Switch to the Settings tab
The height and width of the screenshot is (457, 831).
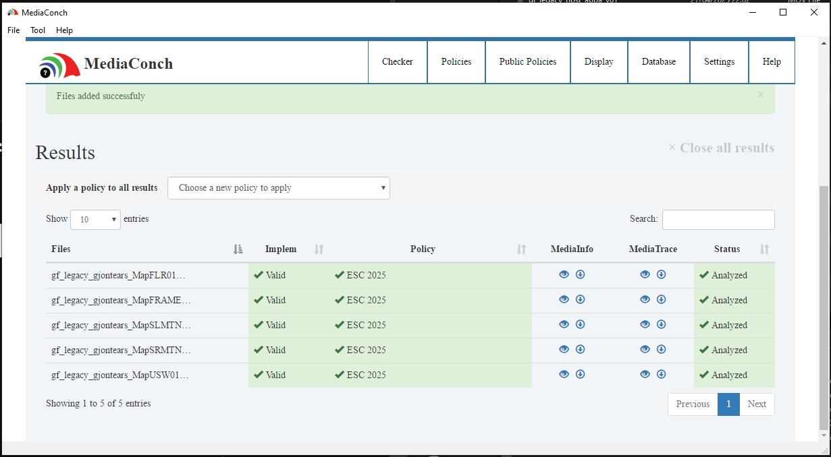(x=719, y=62)
